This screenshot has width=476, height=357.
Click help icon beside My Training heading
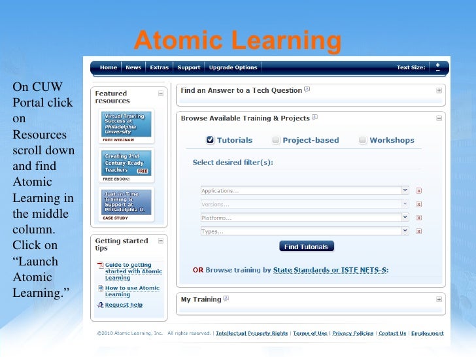pos(226,298)
